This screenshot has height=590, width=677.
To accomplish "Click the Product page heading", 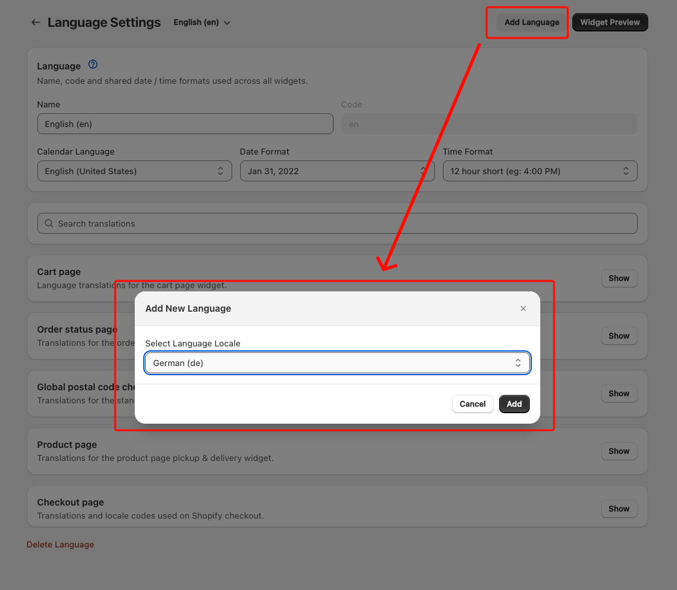I will [67, 445].
